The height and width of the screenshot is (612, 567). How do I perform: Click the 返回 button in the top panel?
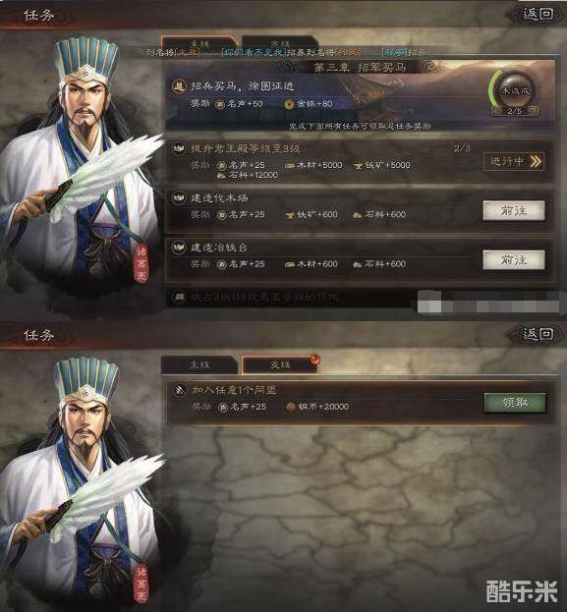pos(538,15)
